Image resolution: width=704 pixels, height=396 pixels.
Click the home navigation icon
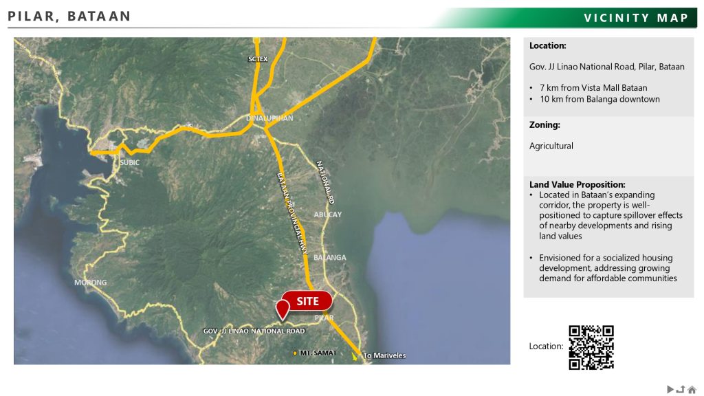(x=692, y=390)
